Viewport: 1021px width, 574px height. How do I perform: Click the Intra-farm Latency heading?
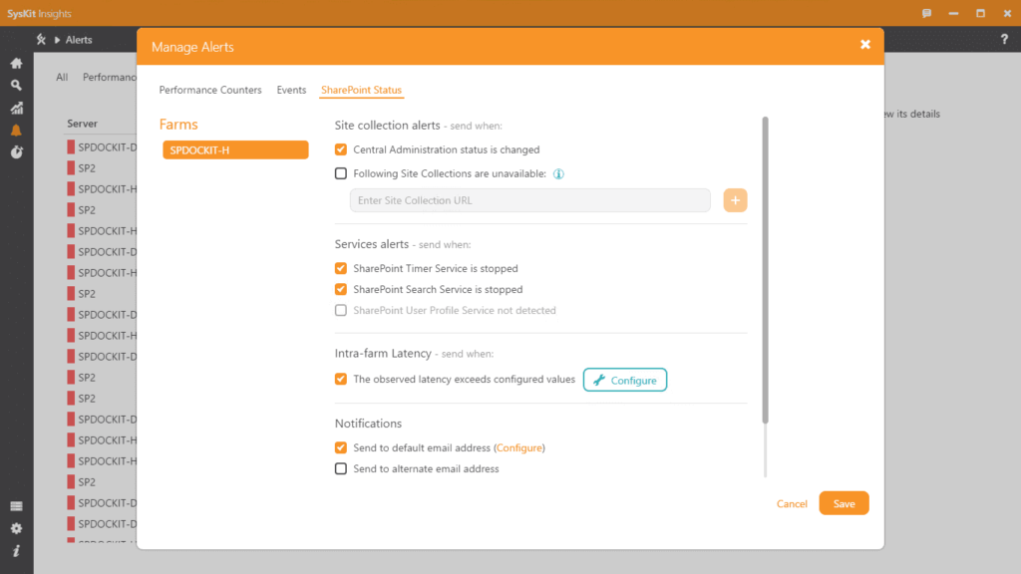(383, 354)
